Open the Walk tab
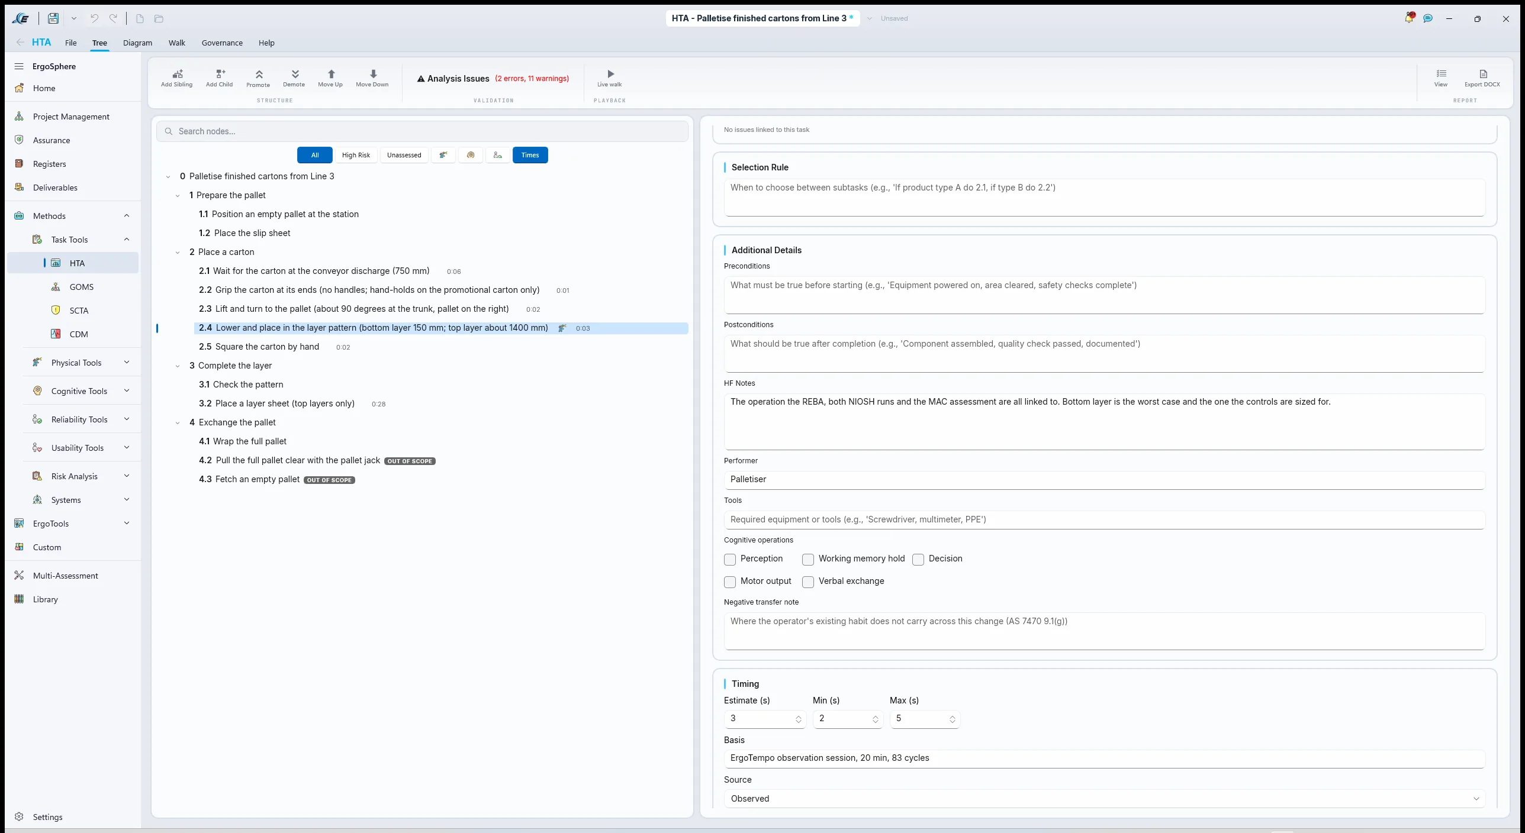The height and width of the screenshot is (833, 1525). click(x=176, y=43)
